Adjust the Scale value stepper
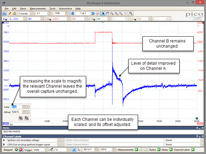206x154 pixels. (x=24, y=107)
